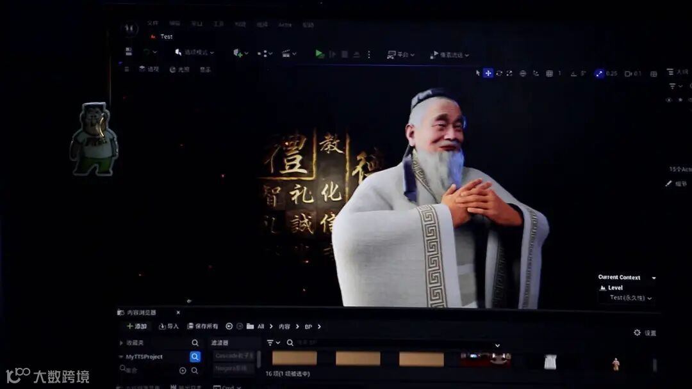Start Play in editor with green arrow

point(320,54)
